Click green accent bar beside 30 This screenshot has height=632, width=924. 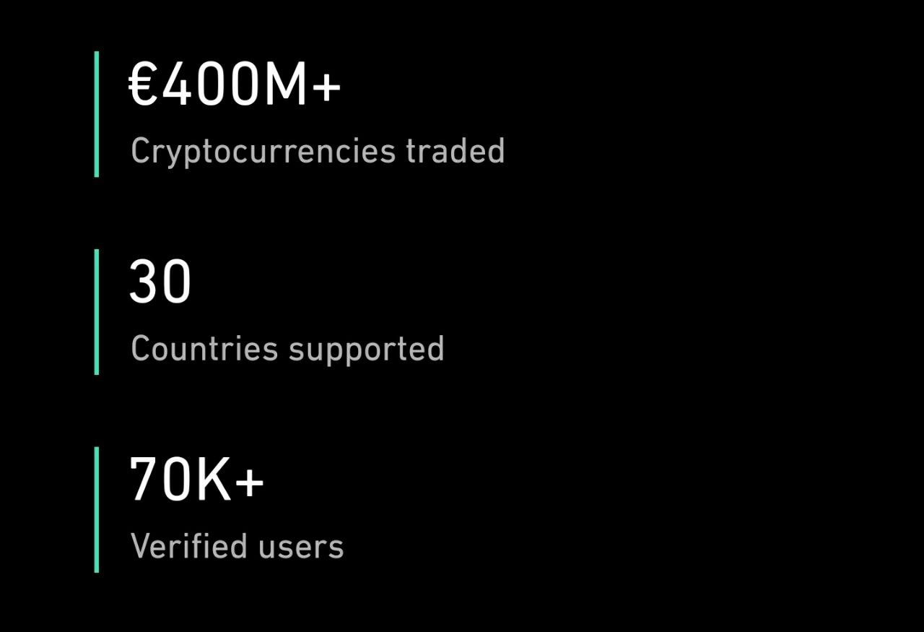pyautogui.click(x=97, y=312)
